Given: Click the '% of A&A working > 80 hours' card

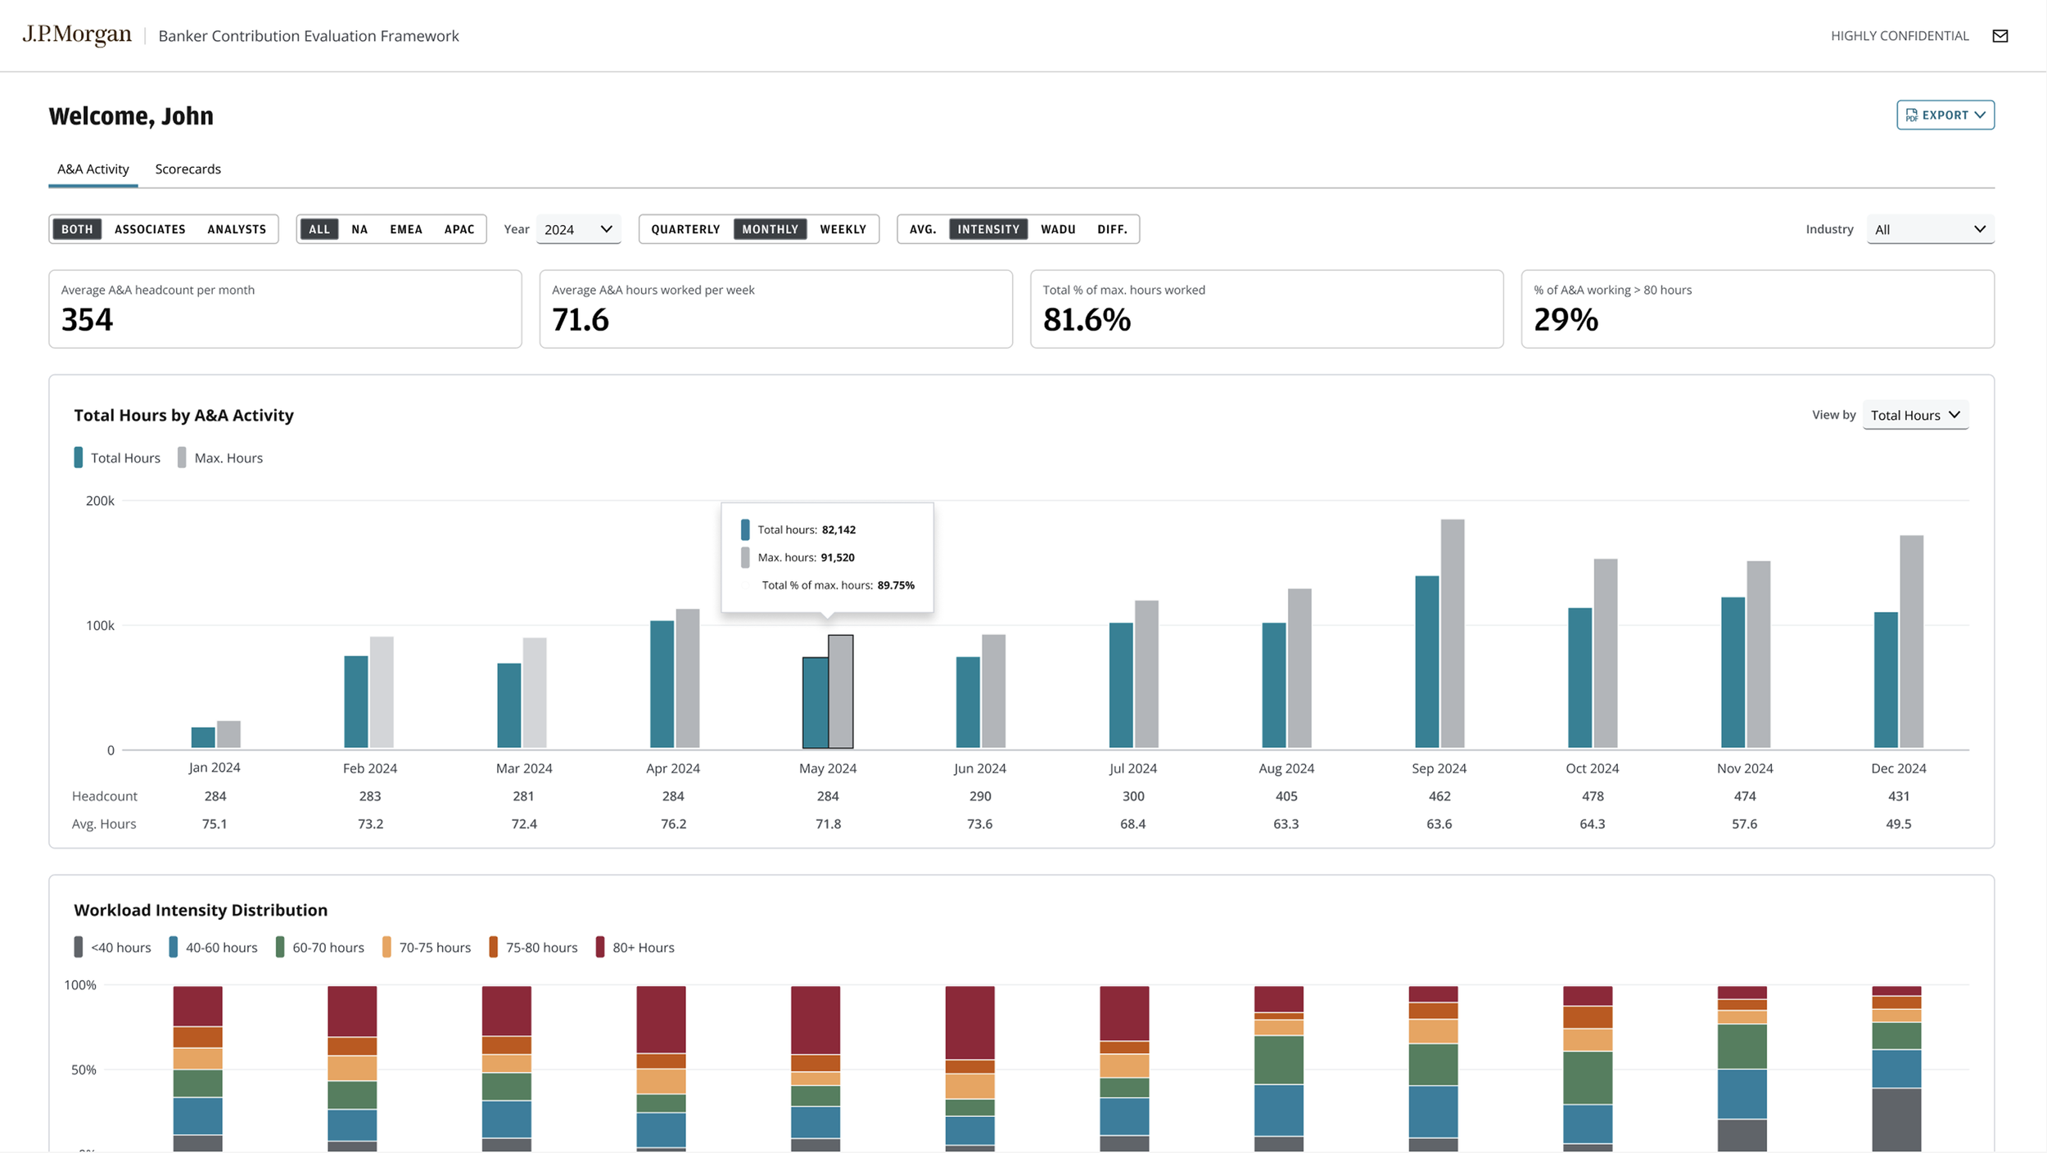Looking at the screenshot, I should 1757,309.
